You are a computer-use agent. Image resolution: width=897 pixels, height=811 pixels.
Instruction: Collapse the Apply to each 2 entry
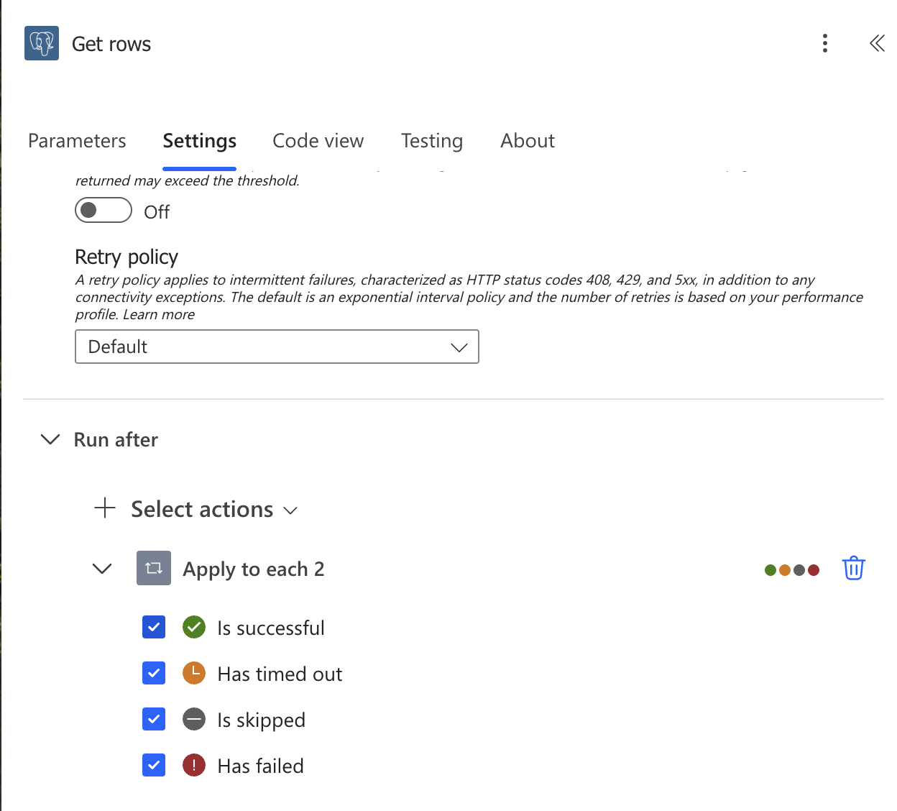tap(102, 569)
